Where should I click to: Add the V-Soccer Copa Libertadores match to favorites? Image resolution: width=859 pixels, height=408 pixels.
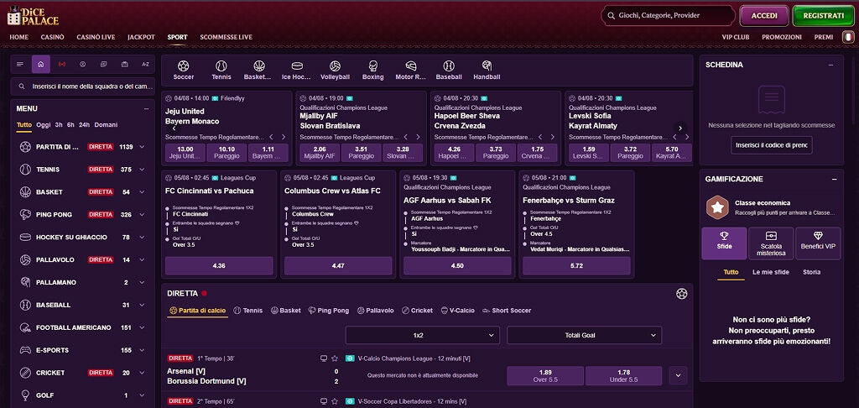point(335,401)
